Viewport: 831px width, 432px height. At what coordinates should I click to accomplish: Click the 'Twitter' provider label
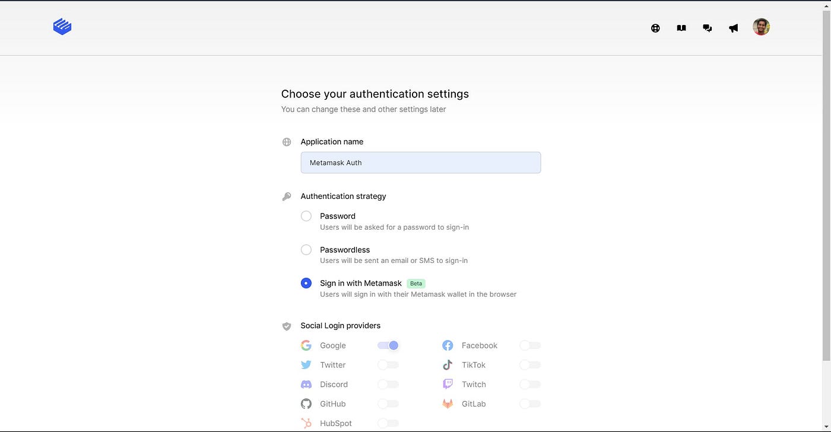333,365
